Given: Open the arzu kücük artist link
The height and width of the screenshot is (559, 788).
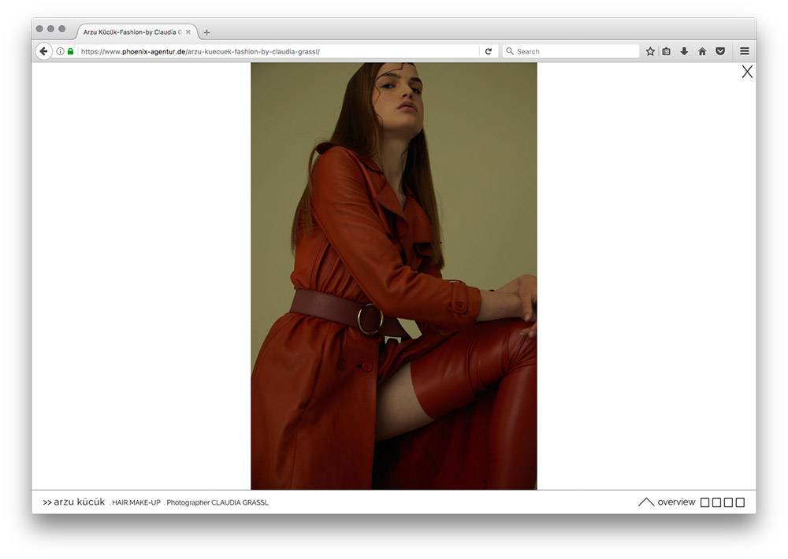Looking at the screenshot, I should (x=74, y=502).
